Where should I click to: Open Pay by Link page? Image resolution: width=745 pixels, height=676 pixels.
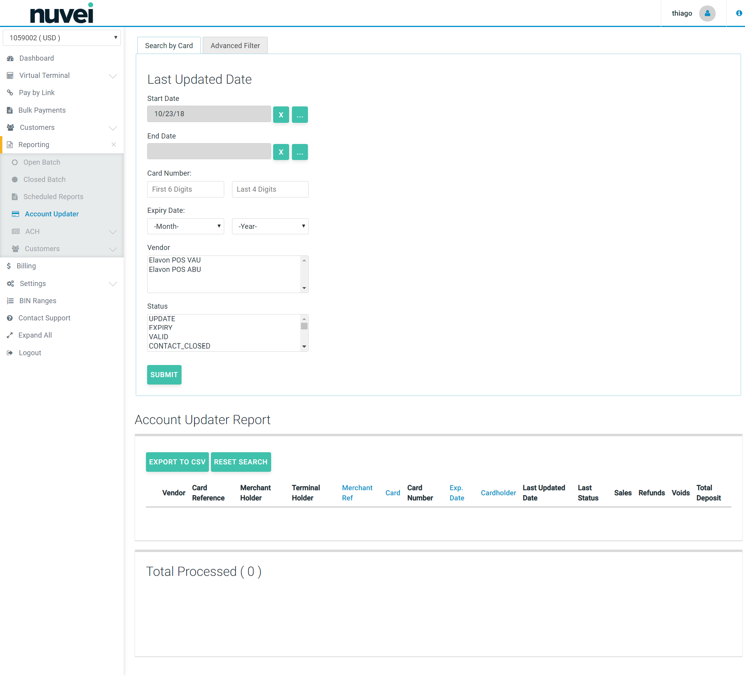[x=36, y=93]
